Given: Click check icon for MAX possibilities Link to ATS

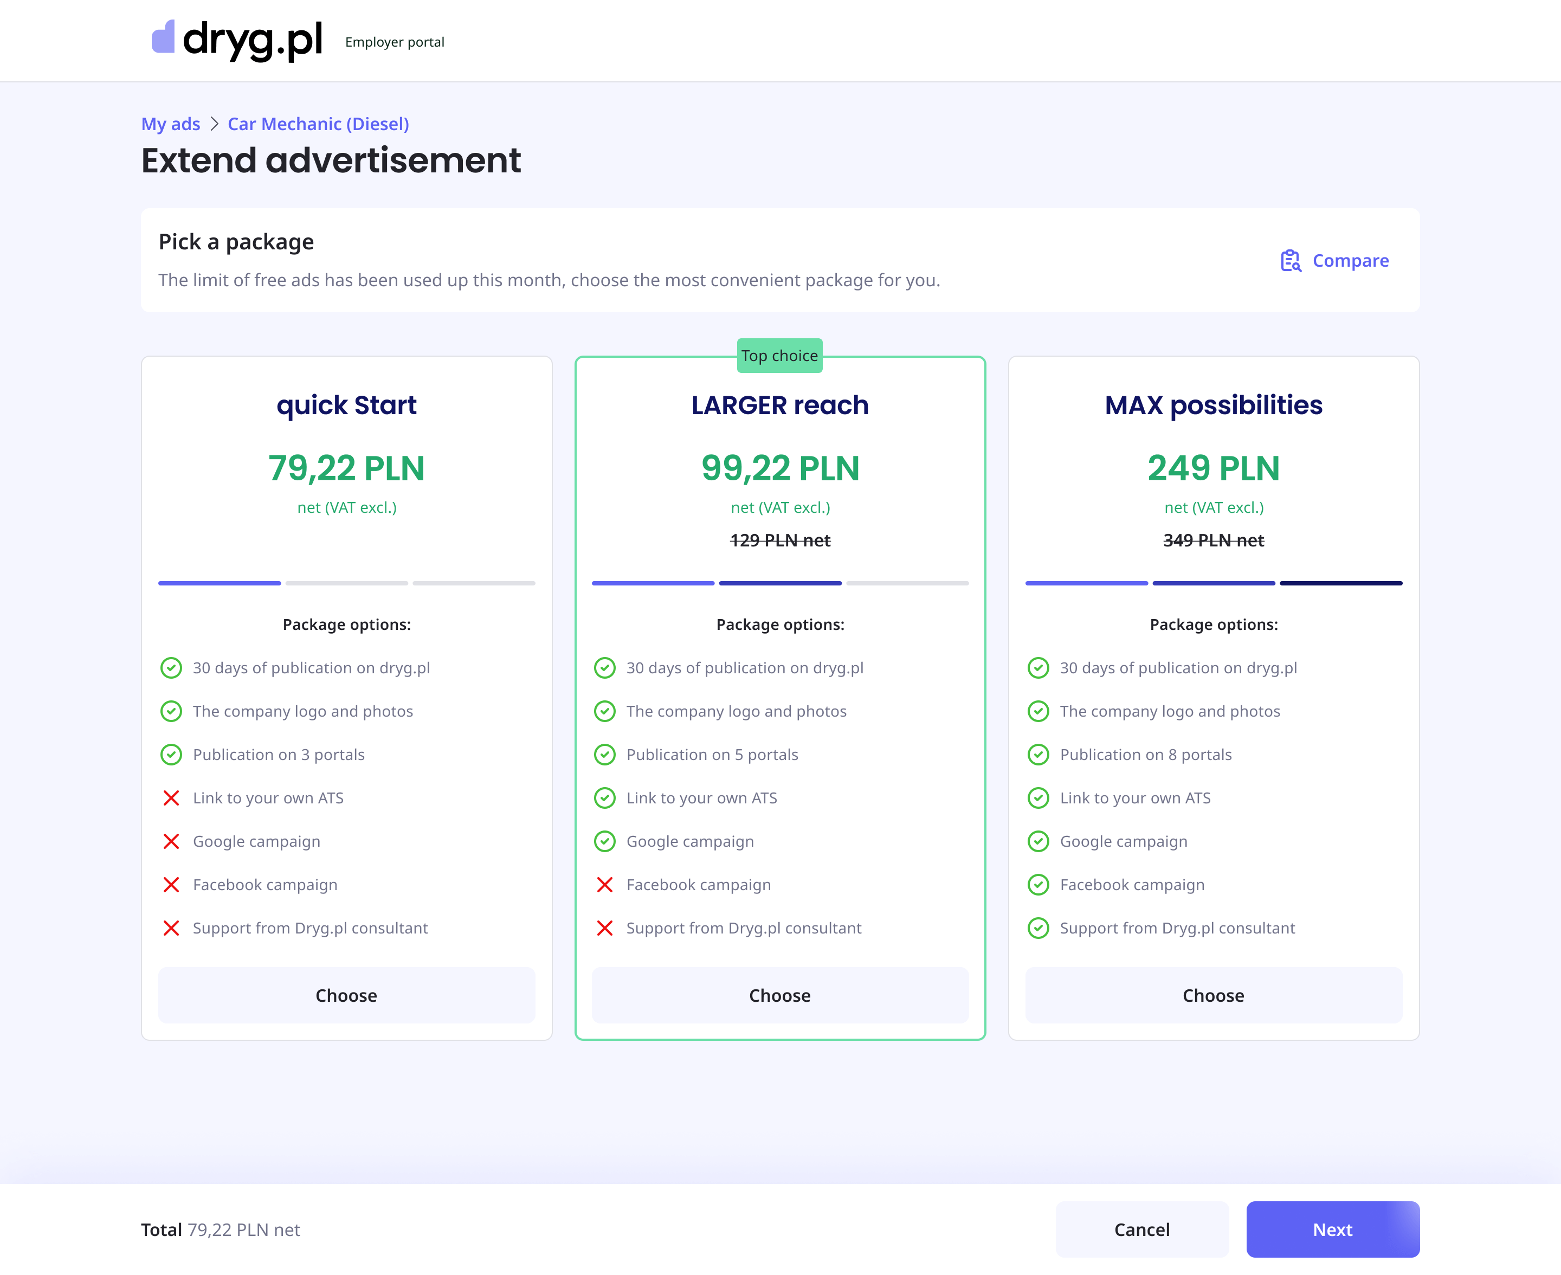Looking at the screenshot, I should pos(1038,797).
